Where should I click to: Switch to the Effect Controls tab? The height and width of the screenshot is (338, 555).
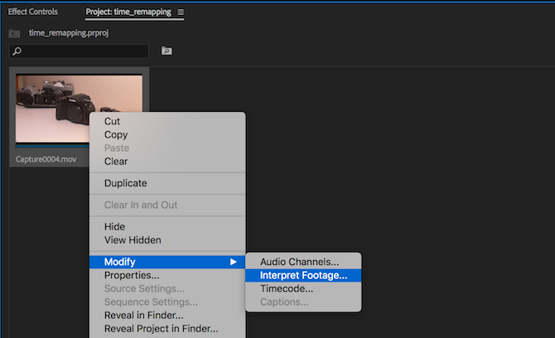click(32, 12)
